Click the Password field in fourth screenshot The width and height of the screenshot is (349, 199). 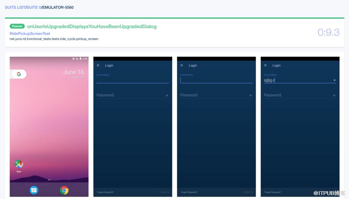click(x=300, y=95)
